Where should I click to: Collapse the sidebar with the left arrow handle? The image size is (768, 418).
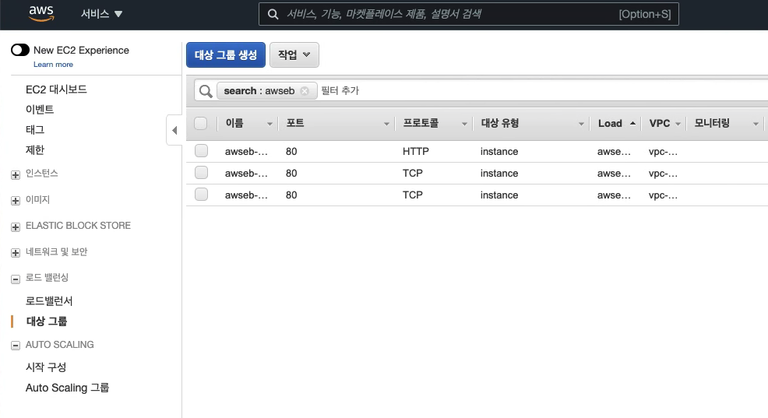tap(174, 130)
